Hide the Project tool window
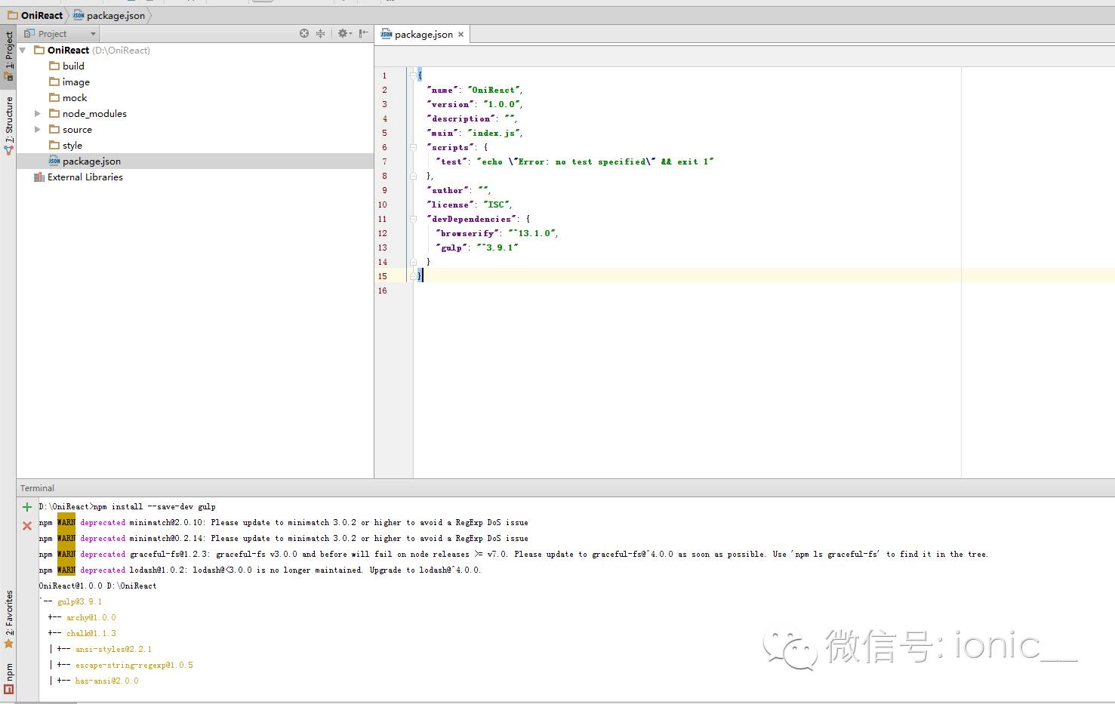Viewport: 1115px width, 704px height. (x=364, y=33)
